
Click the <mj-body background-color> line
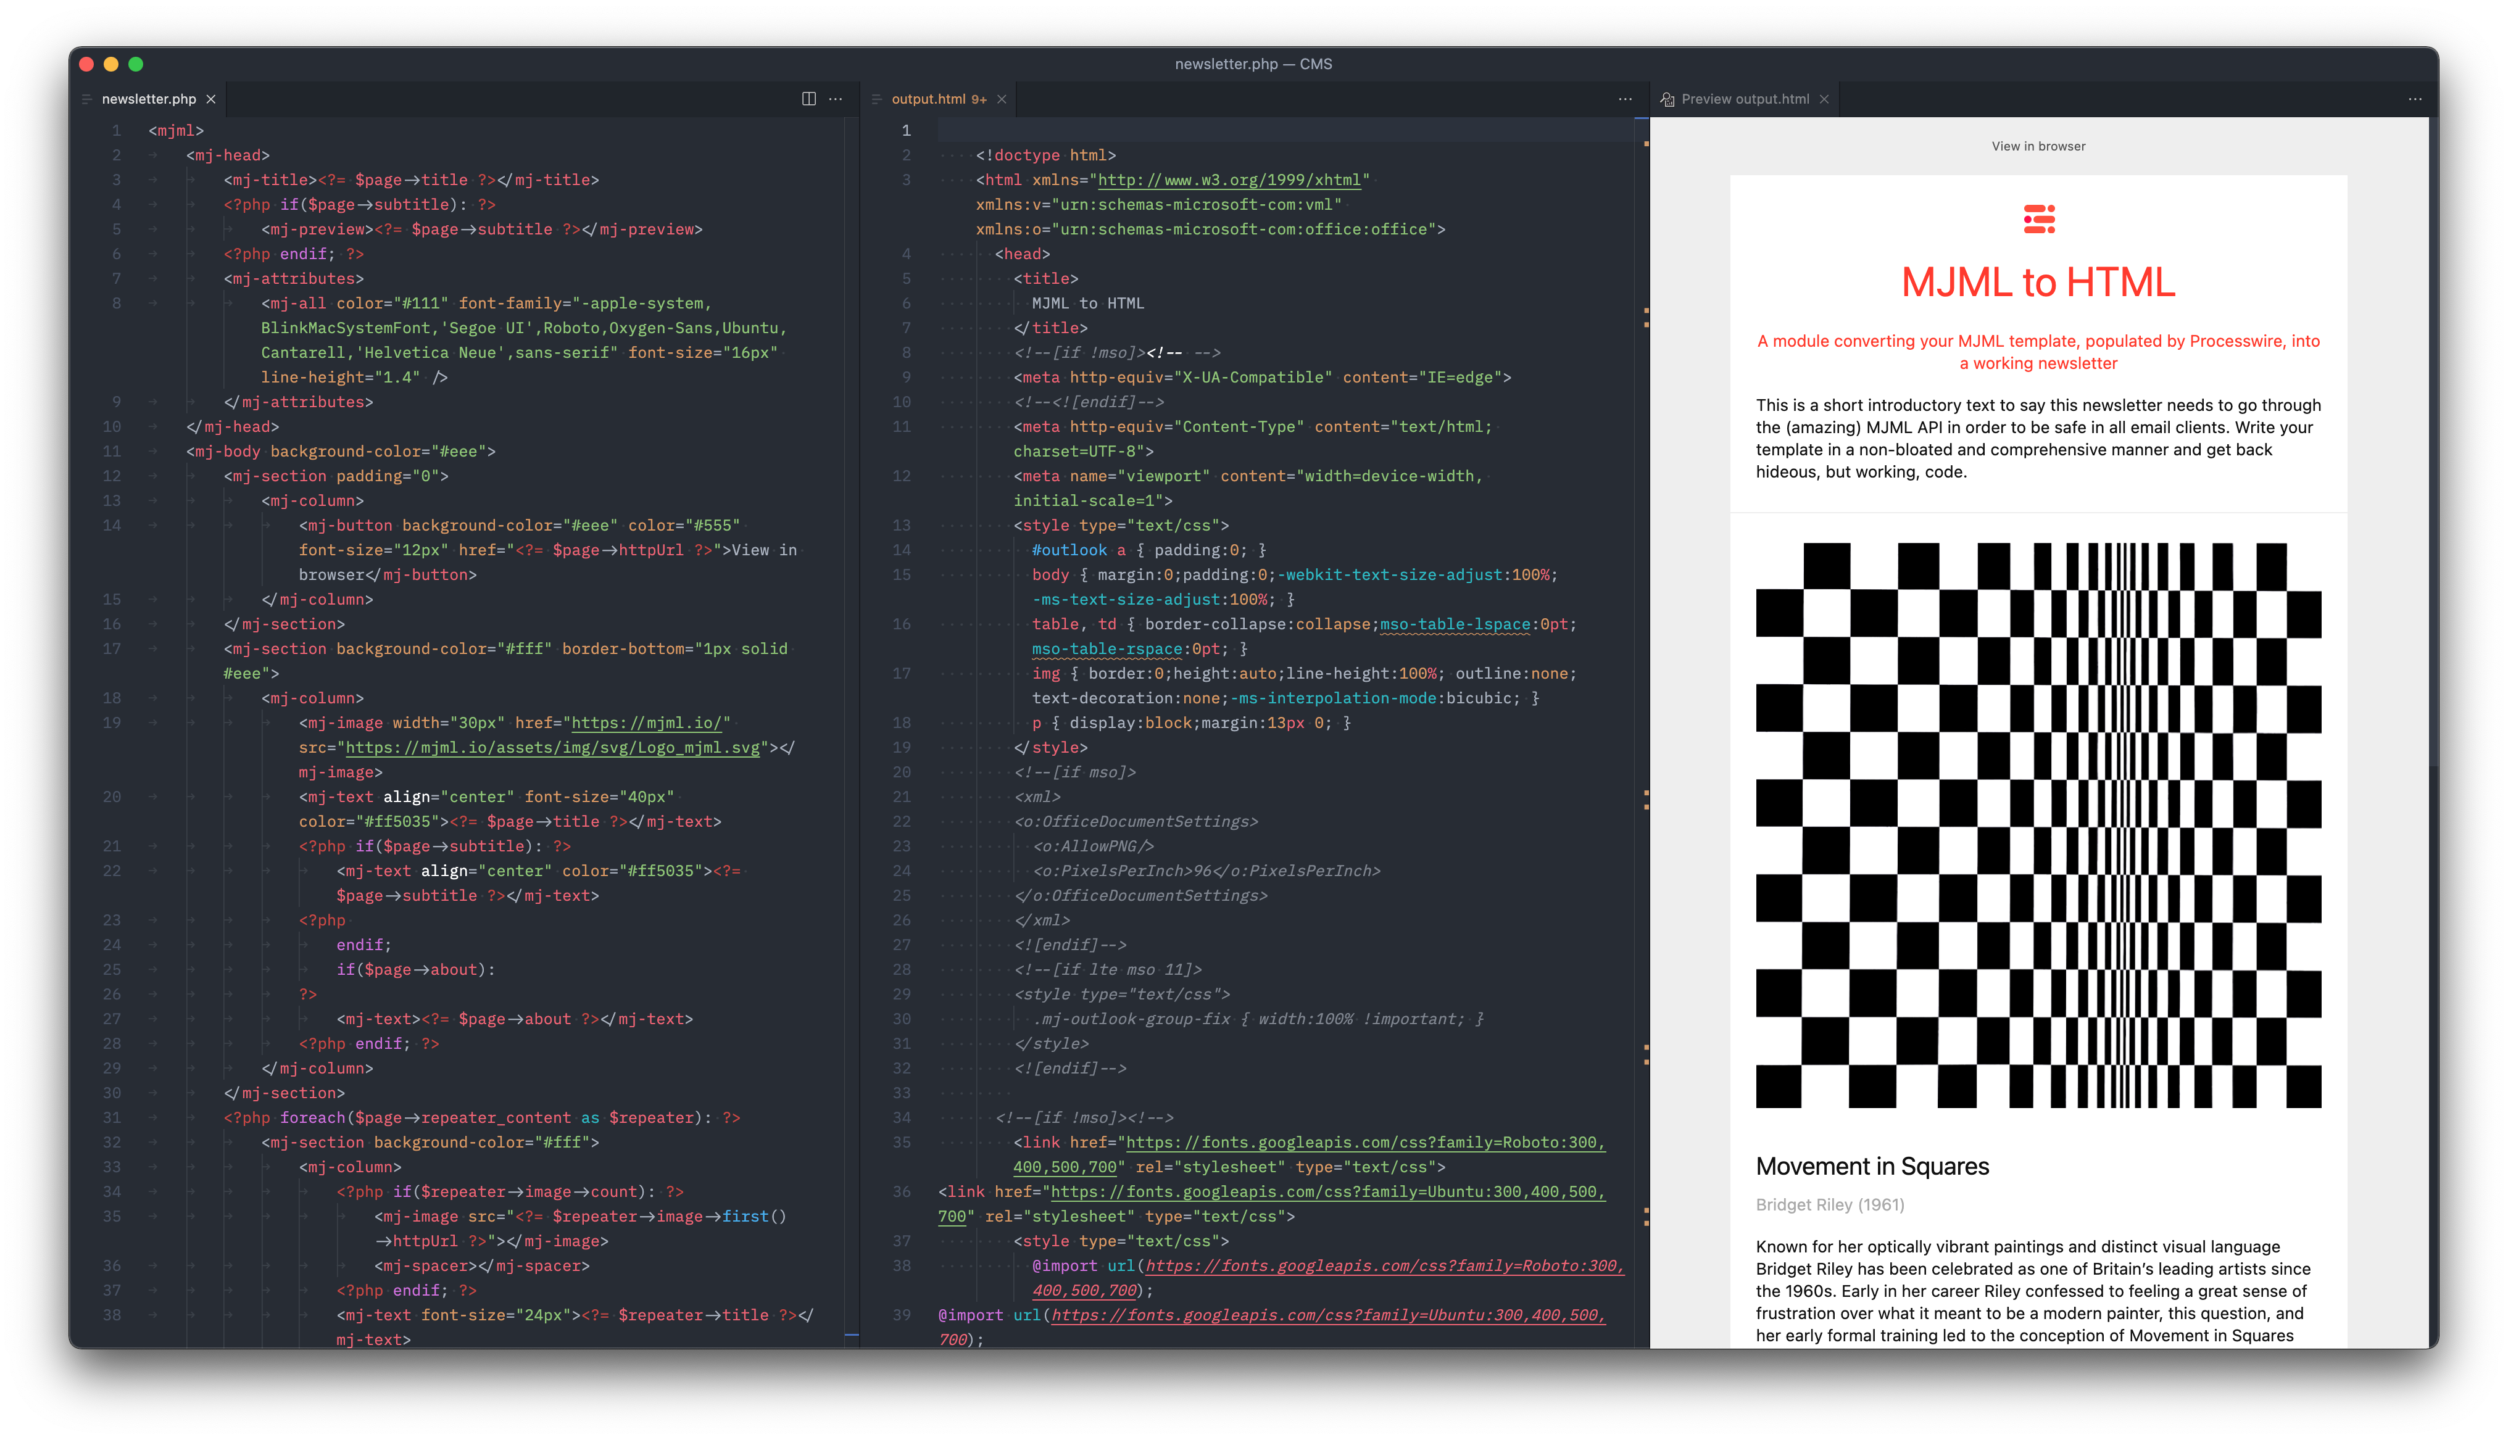click(341, 451)
